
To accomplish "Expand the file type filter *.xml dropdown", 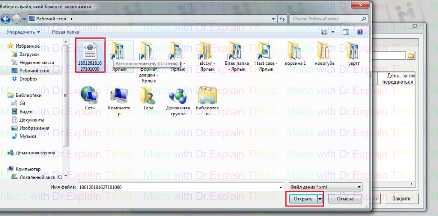I will pyautogui.click(x=359, y=187).
